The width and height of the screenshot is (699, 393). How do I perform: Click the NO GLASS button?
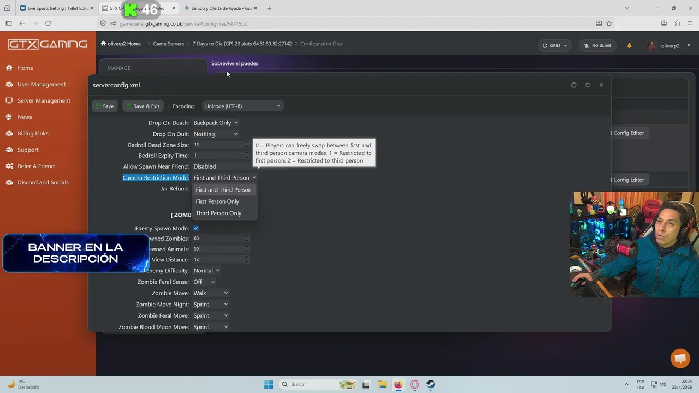[597, 46]
